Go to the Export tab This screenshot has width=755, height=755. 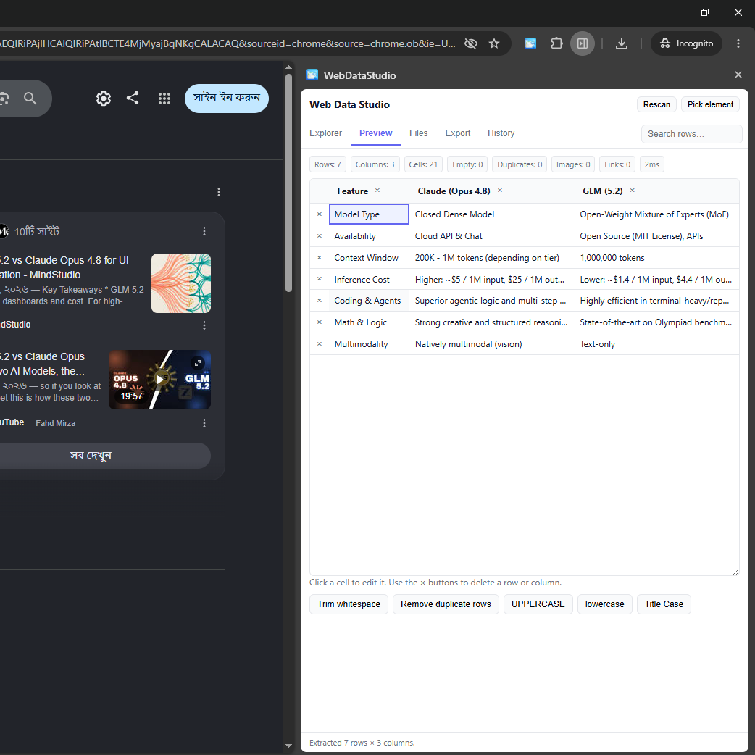pyautogui.click(x=457, y=133)
